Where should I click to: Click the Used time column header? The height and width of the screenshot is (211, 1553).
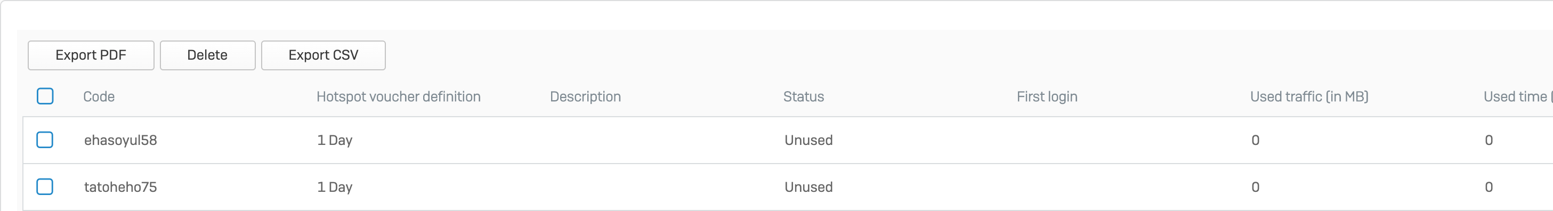(1517, 96)
